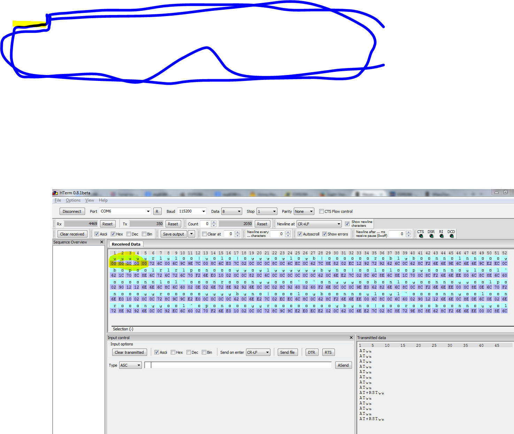Open the Options menu

(73, 200)
